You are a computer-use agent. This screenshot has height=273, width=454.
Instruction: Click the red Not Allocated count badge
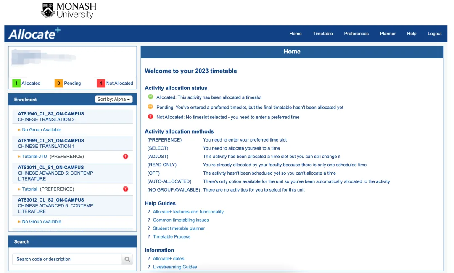100,83
